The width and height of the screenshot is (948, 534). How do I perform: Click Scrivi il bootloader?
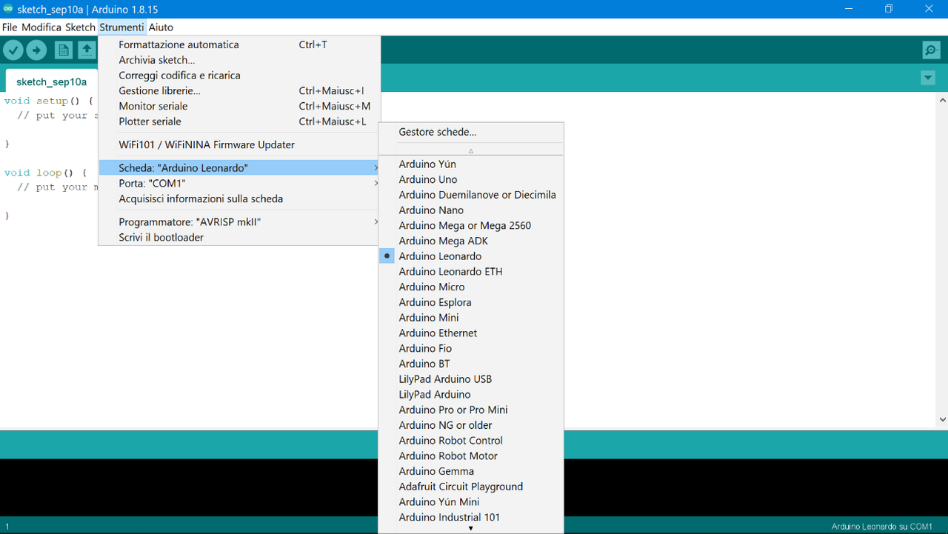coord(239,238)
